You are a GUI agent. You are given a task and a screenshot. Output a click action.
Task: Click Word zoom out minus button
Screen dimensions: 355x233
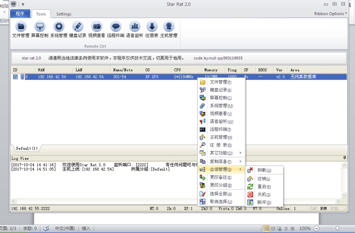pos(317,229)
